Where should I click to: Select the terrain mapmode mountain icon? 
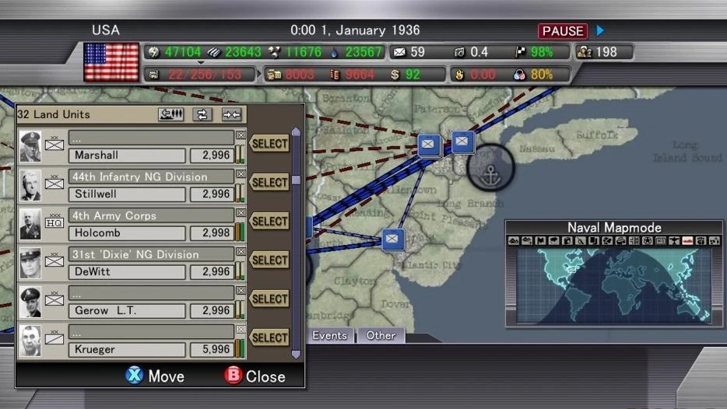tap(514, 240)
